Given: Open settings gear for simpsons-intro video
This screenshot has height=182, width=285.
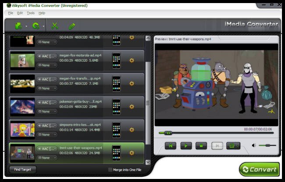Looking at the screenshot, I should [132, 130].
